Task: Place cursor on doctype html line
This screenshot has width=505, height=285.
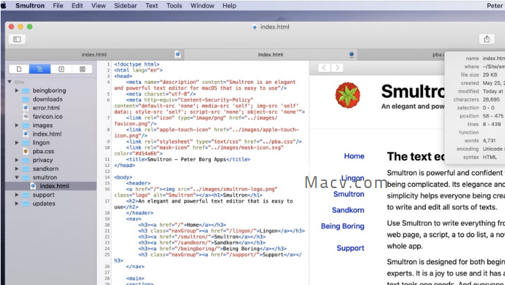Action: pos(136,64)
